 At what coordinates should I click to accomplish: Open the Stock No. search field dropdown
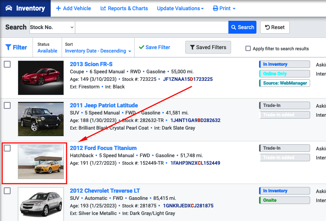[x=53, y=27]
